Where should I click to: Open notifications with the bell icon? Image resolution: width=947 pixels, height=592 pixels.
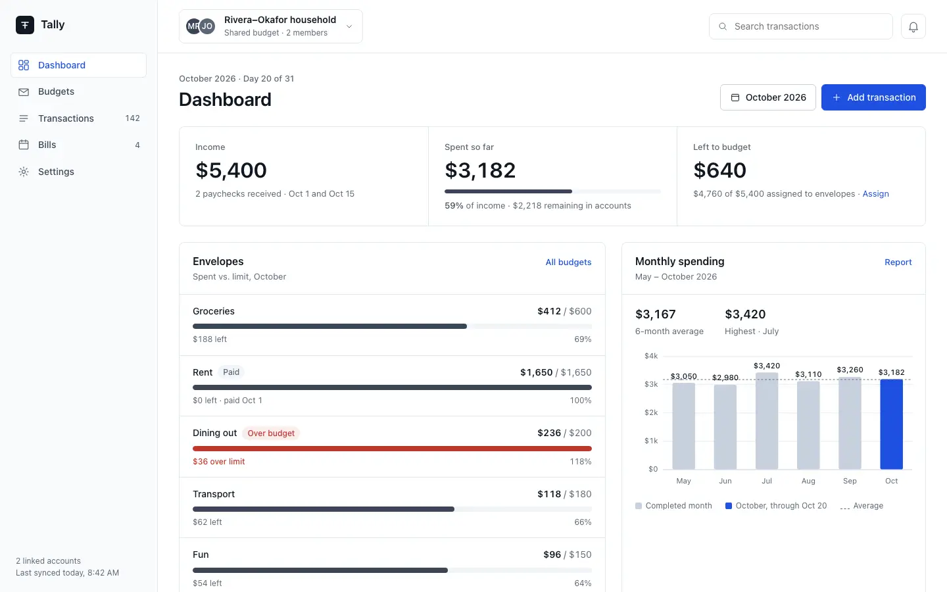click(913, 26)
